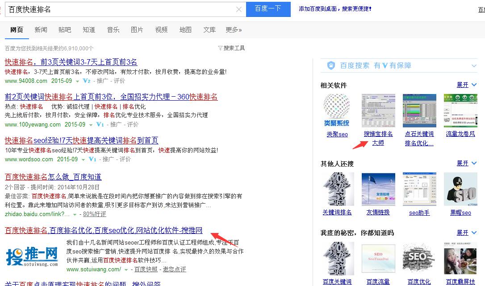Click the 邀您点评 link

[x=175, y=270]
